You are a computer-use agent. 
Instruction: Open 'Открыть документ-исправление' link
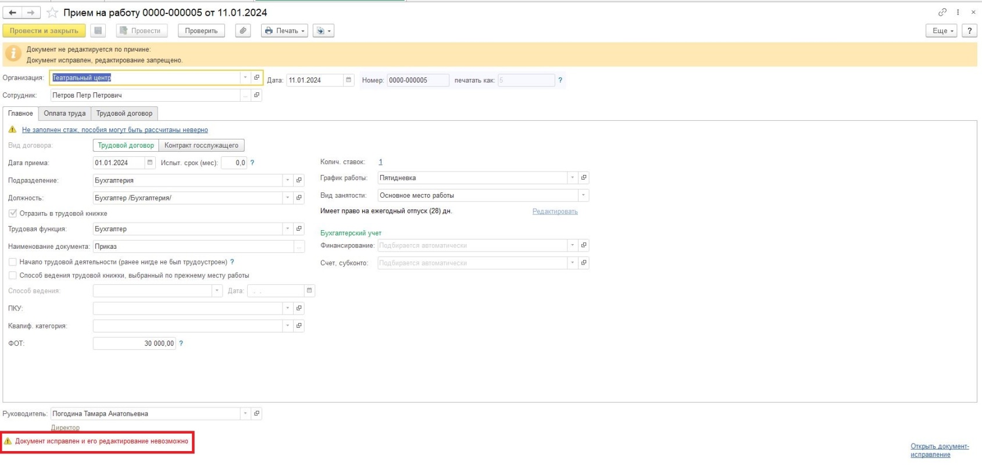coord(940,450)
